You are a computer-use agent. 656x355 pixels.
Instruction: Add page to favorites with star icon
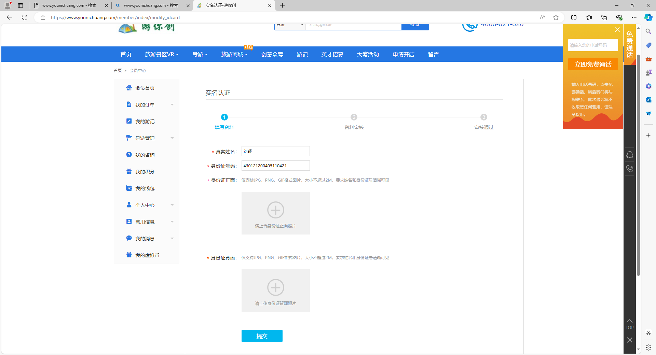pyautogui.click(x=556, y=17)
